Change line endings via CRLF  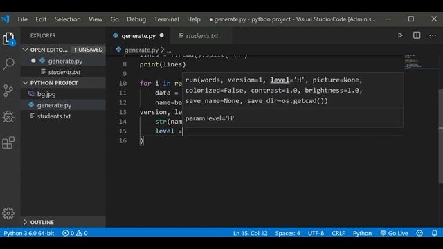point(338,233)
